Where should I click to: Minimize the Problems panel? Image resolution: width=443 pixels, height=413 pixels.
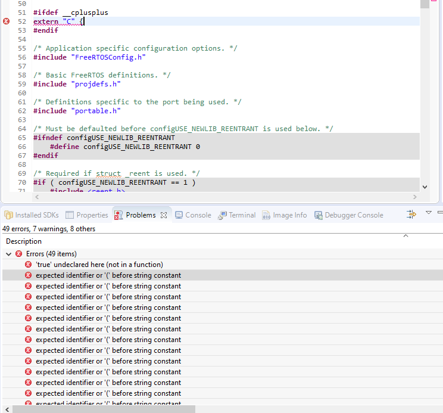click(440, 212)
